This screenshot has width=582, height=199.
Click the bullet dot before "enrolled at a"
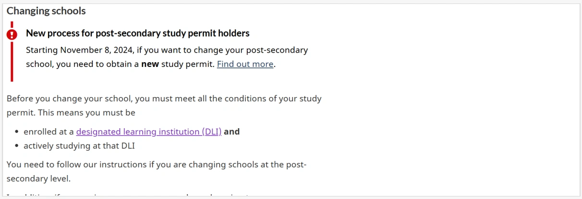(17, 132)
